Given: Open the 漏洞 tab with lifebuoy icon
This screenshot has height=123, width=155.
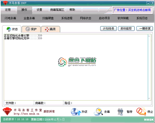Looking at the screenshot, I should click(x=50, y=29).
